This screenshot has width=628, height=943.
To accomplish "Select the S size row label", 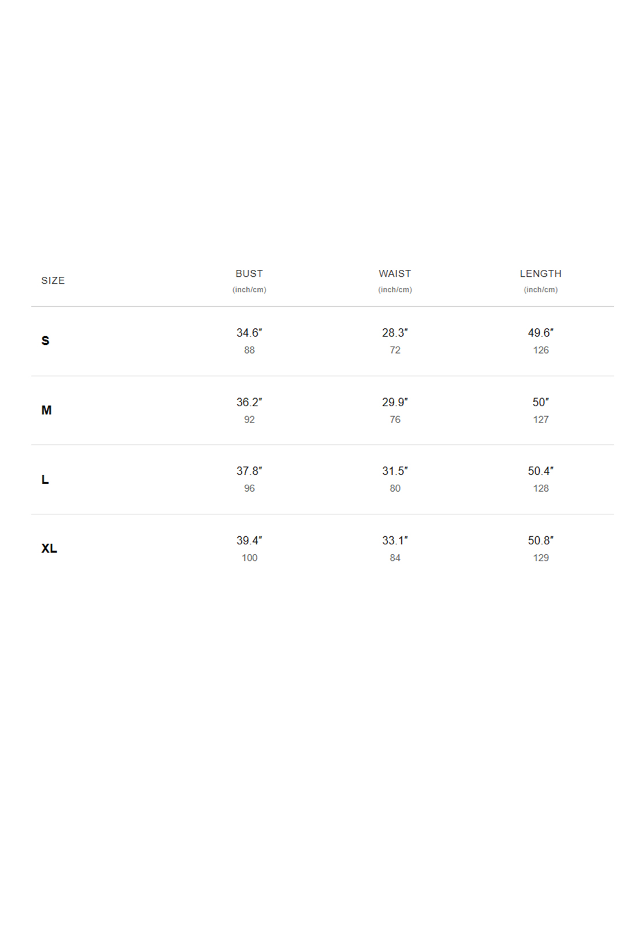I will pyautogui.click(x=46, y=341).
